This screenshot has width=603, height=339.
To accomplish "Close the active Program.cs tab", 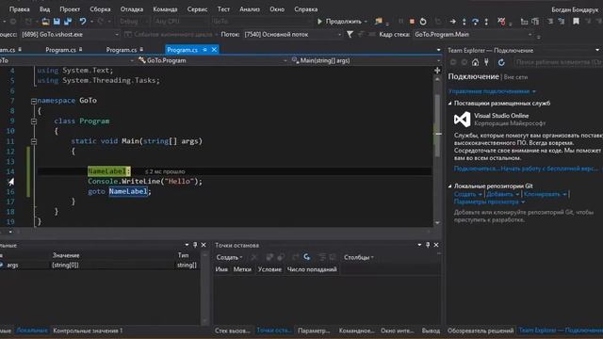I will pyautogui.click(x=214, y=50).
